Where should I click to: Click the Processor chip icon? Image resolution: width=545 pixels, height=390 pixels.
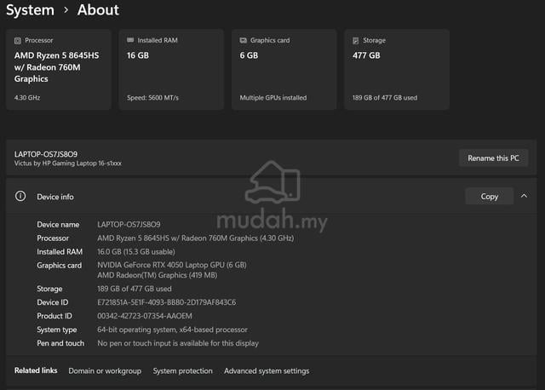point(18,41)
